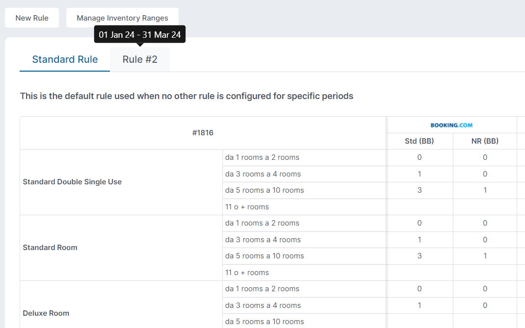The height and width of the screenshot is (328, 525).
Task: Click the Booking.com logo in the table header
Action: [x=451, y=125]
